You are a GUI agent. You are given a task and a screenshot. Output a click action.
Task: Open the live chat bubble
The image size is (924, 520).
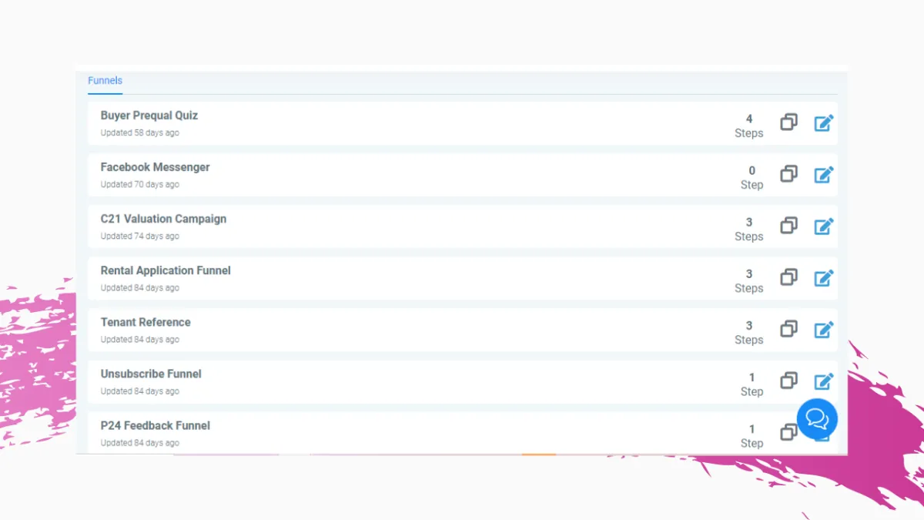(817, 419)
